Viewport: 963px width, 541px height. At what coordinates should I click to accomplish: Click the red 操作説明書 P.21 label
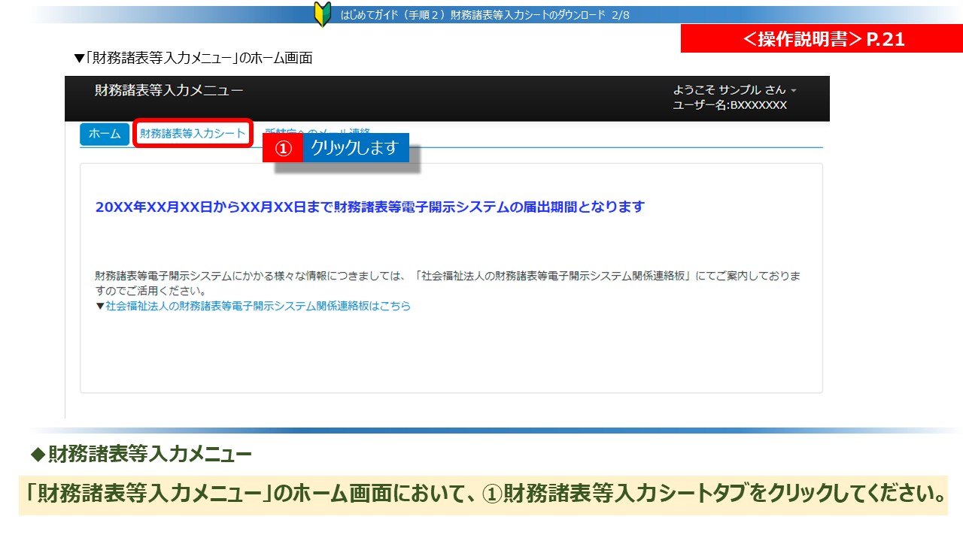click(822, 39)
